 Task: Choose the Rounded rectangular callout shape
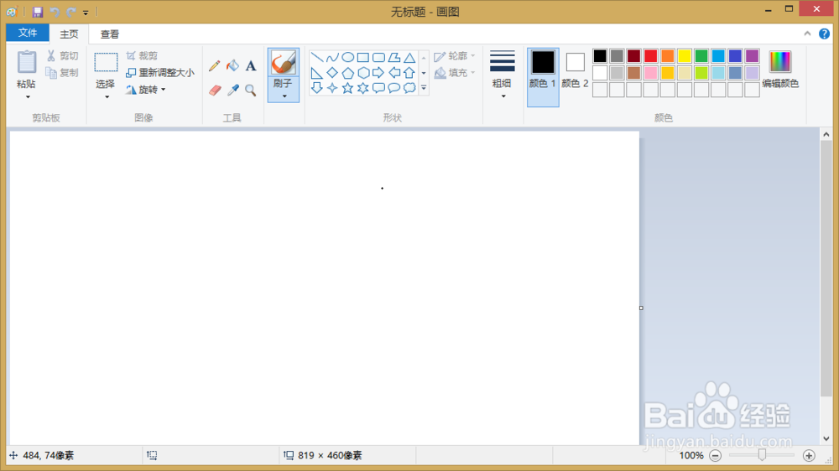pos(378,88)
